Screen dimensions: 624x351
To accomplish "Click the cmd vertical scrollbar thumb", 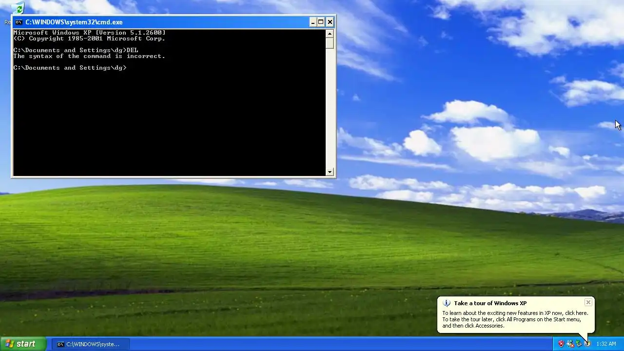I will [330, 43].
